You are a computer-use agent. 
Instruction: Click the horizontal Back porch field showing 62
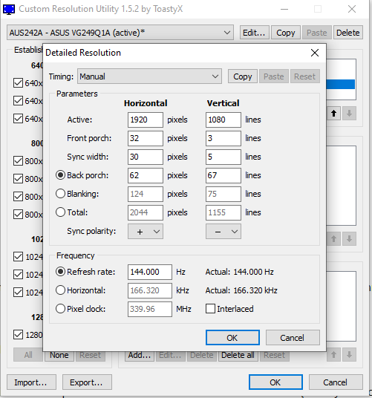click(146, 175)
